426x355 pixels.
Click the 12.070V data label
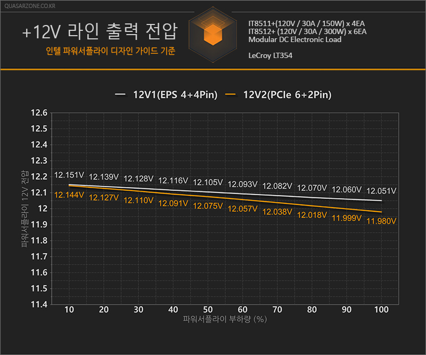point(312,188)
